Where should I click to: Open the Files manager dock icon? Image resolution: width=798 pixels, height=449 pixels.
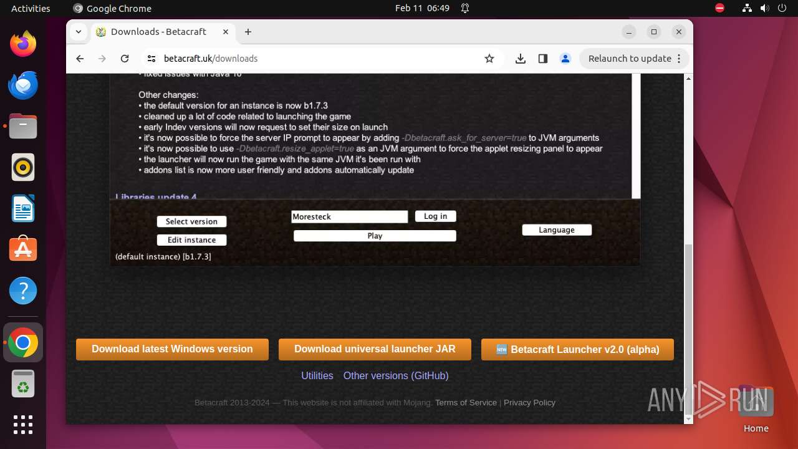click(23, 126)
